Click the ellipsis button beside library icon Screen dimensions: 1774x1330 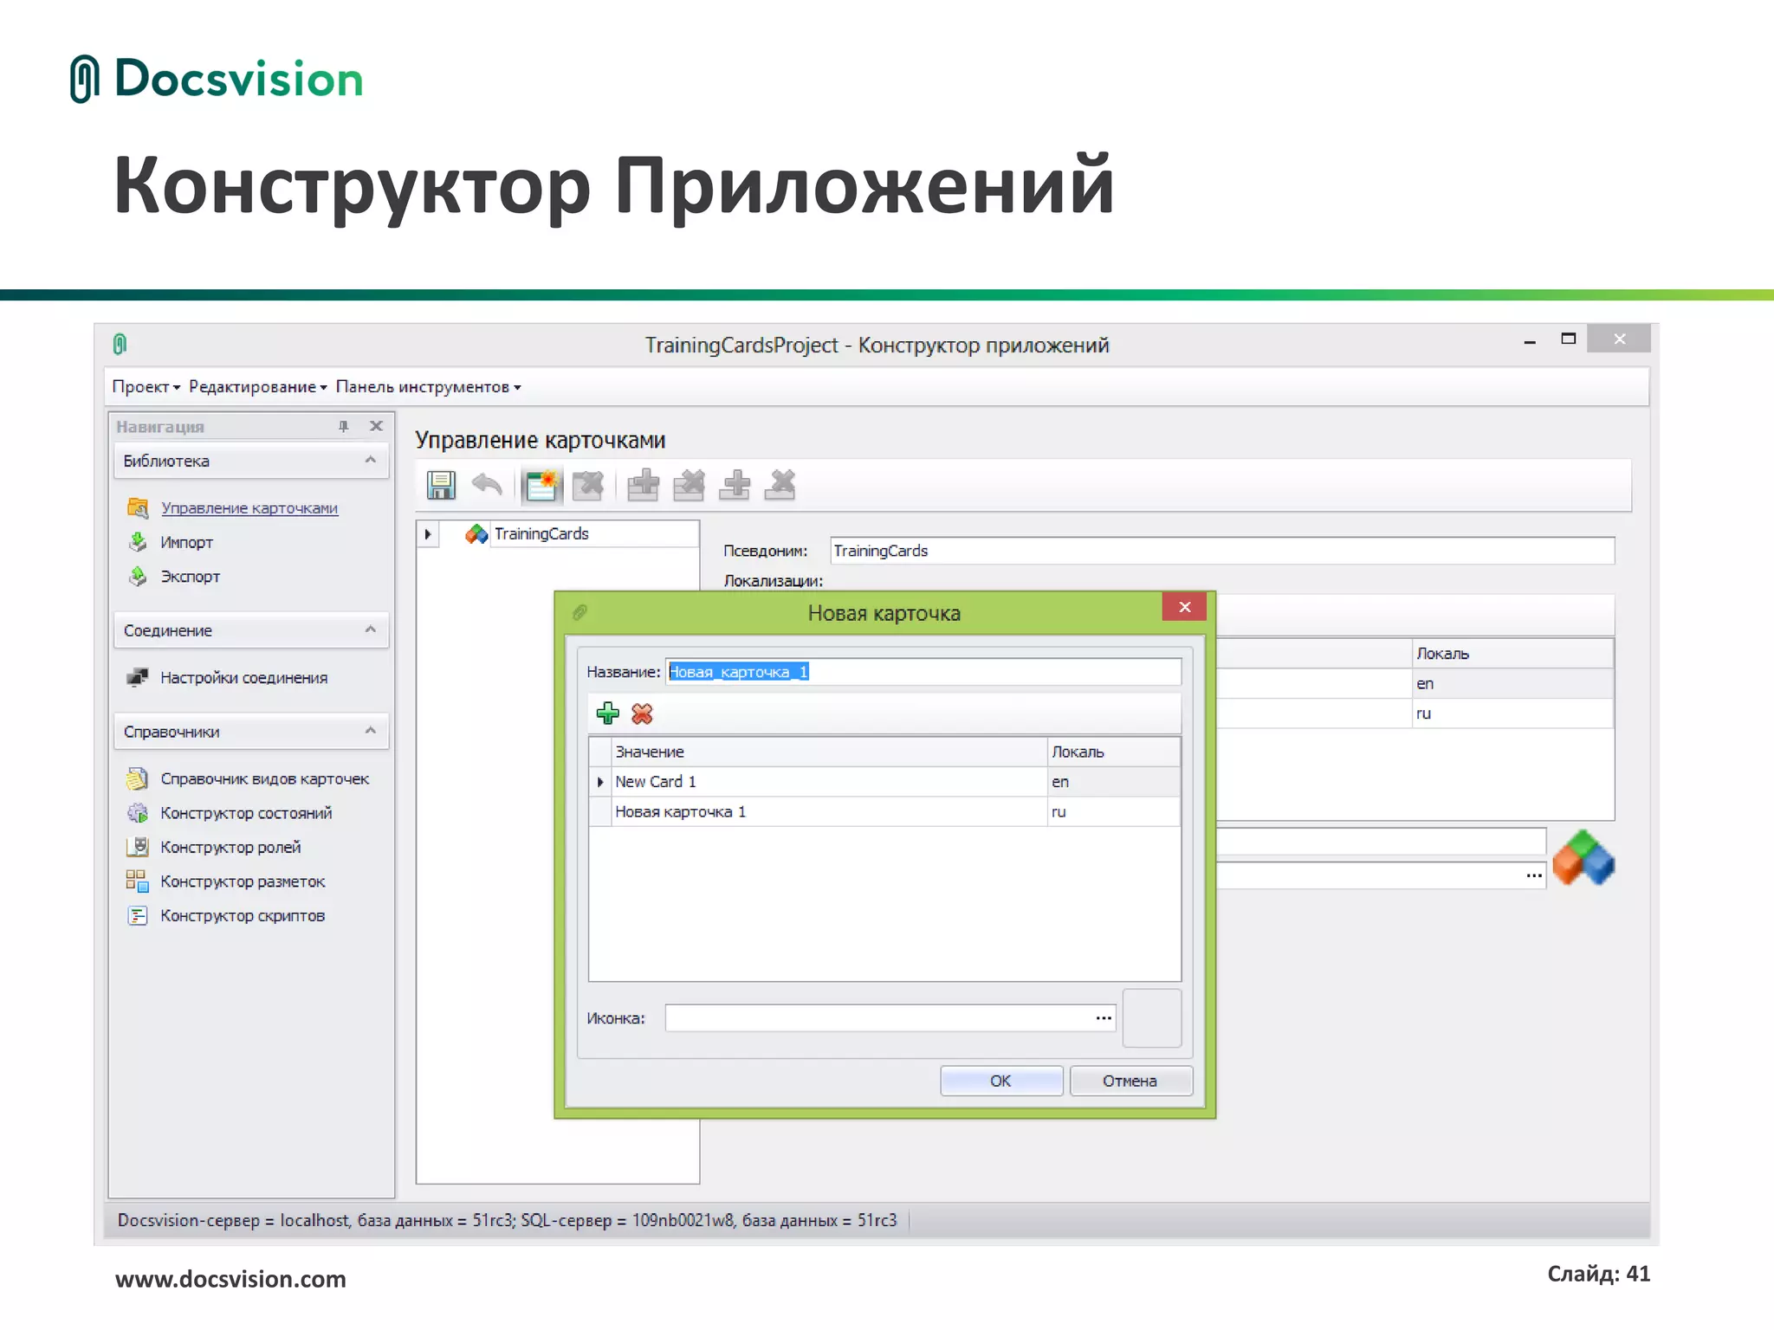pyautogui.click(x=1534, y=875)
